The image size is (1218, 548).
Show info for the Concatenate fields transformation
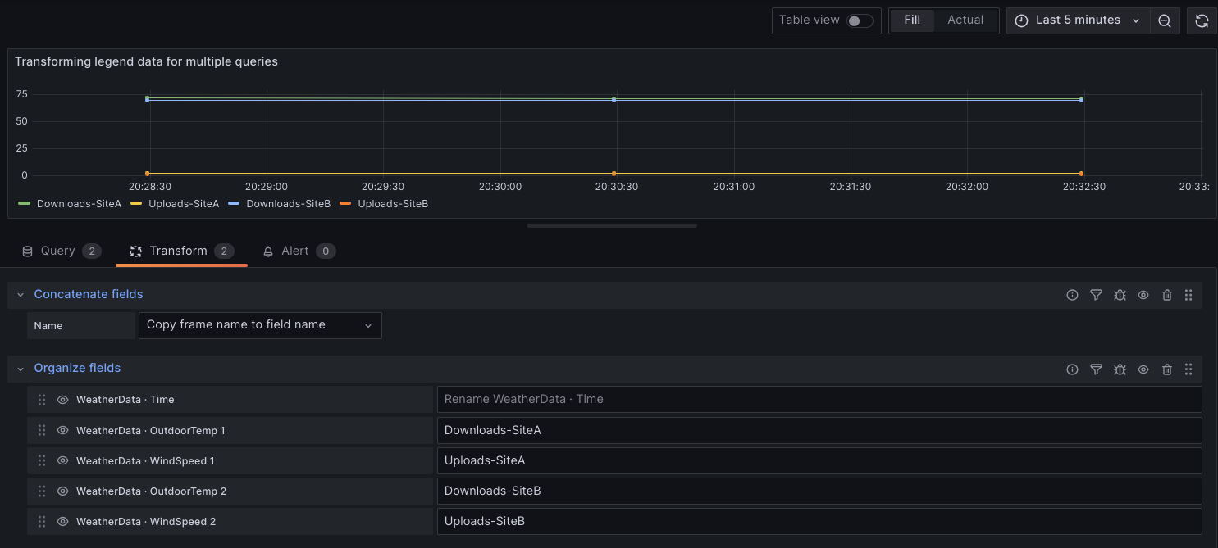point(1072,295)
